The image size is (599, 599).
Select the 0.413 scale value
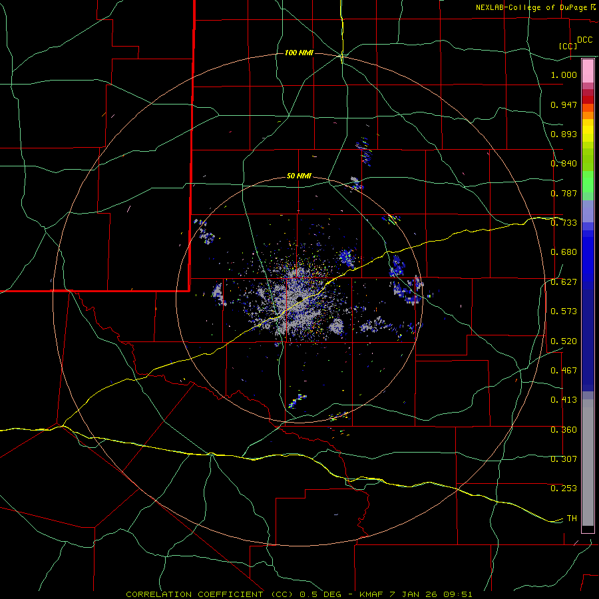(x=564, y=400)
